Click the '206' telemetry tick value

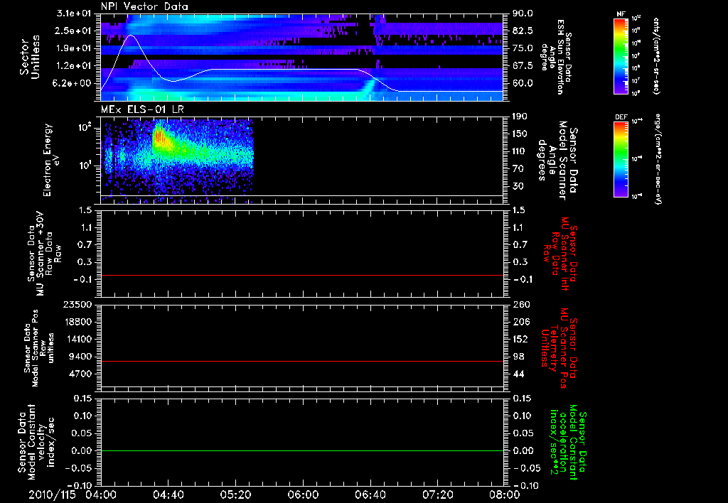coord(521,322)
